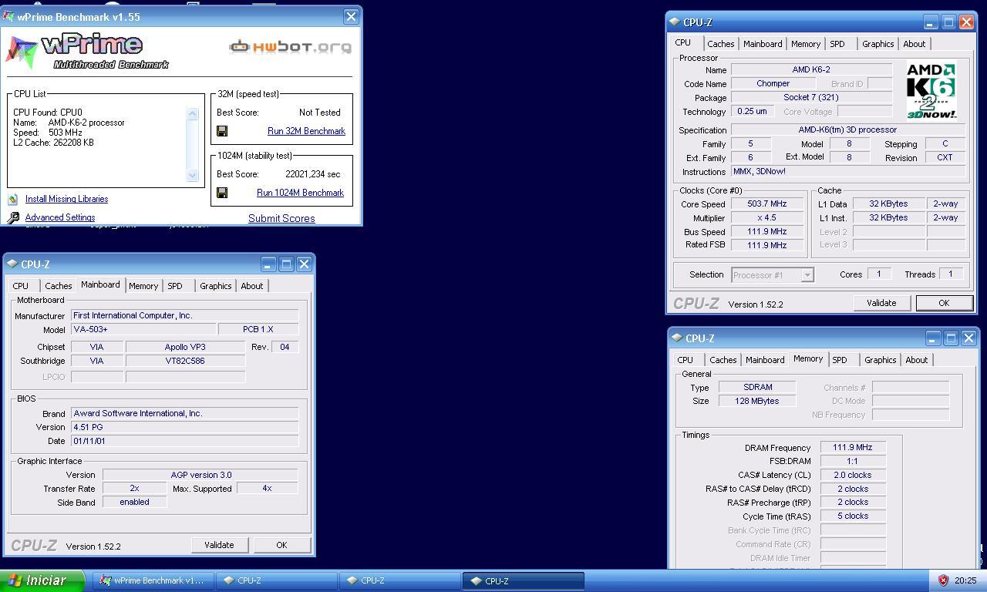Click the save icon beside Run 32M Benchmark
Viewport: 987px width, 592px height.
click(222, 131)
